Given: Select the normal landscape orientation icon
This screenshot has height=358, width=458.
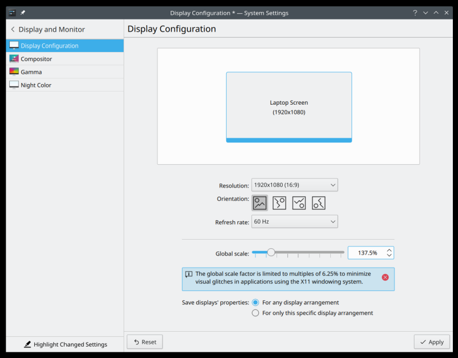Looking at the screenshot, I should 260,202.
